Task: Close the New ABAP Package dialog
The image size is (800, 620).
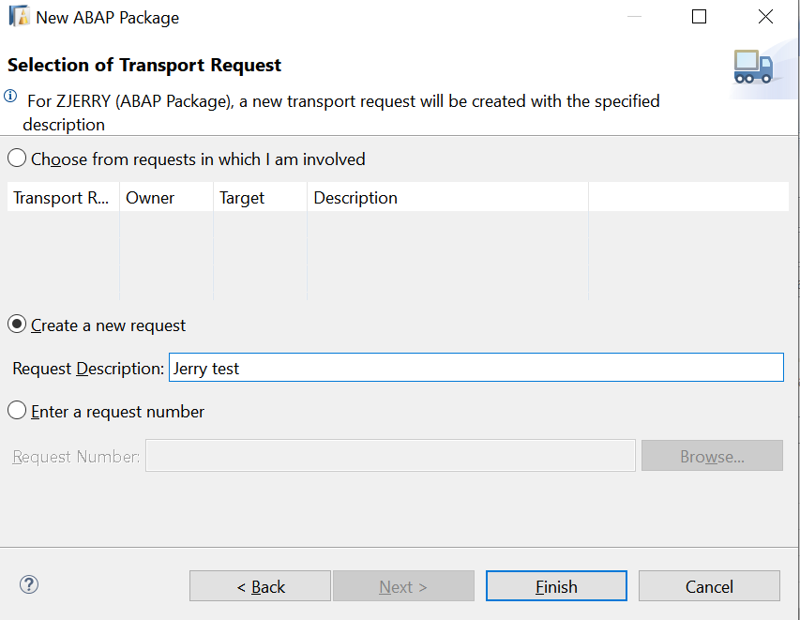Action: (765, 17)
